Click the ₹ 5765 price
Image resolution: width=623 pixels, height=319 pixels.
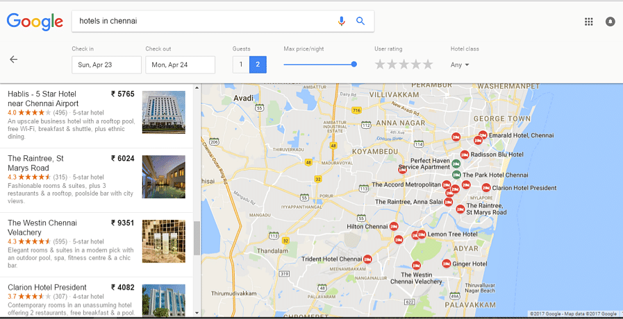click(123, 94)
